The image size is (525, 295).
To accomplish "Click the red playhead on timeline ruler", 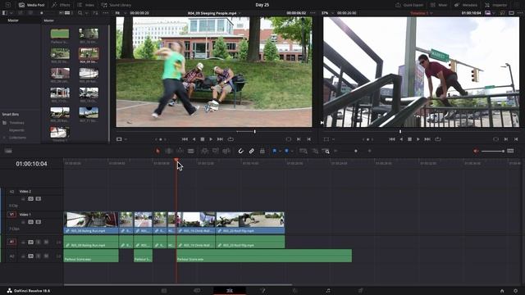I will click(x=176, y=161).
